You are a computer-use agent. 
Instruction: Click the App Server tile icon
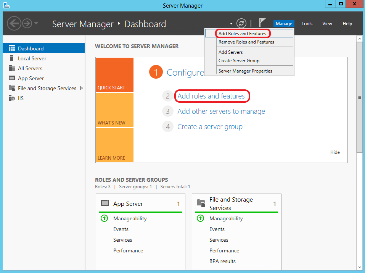point(105,203)
